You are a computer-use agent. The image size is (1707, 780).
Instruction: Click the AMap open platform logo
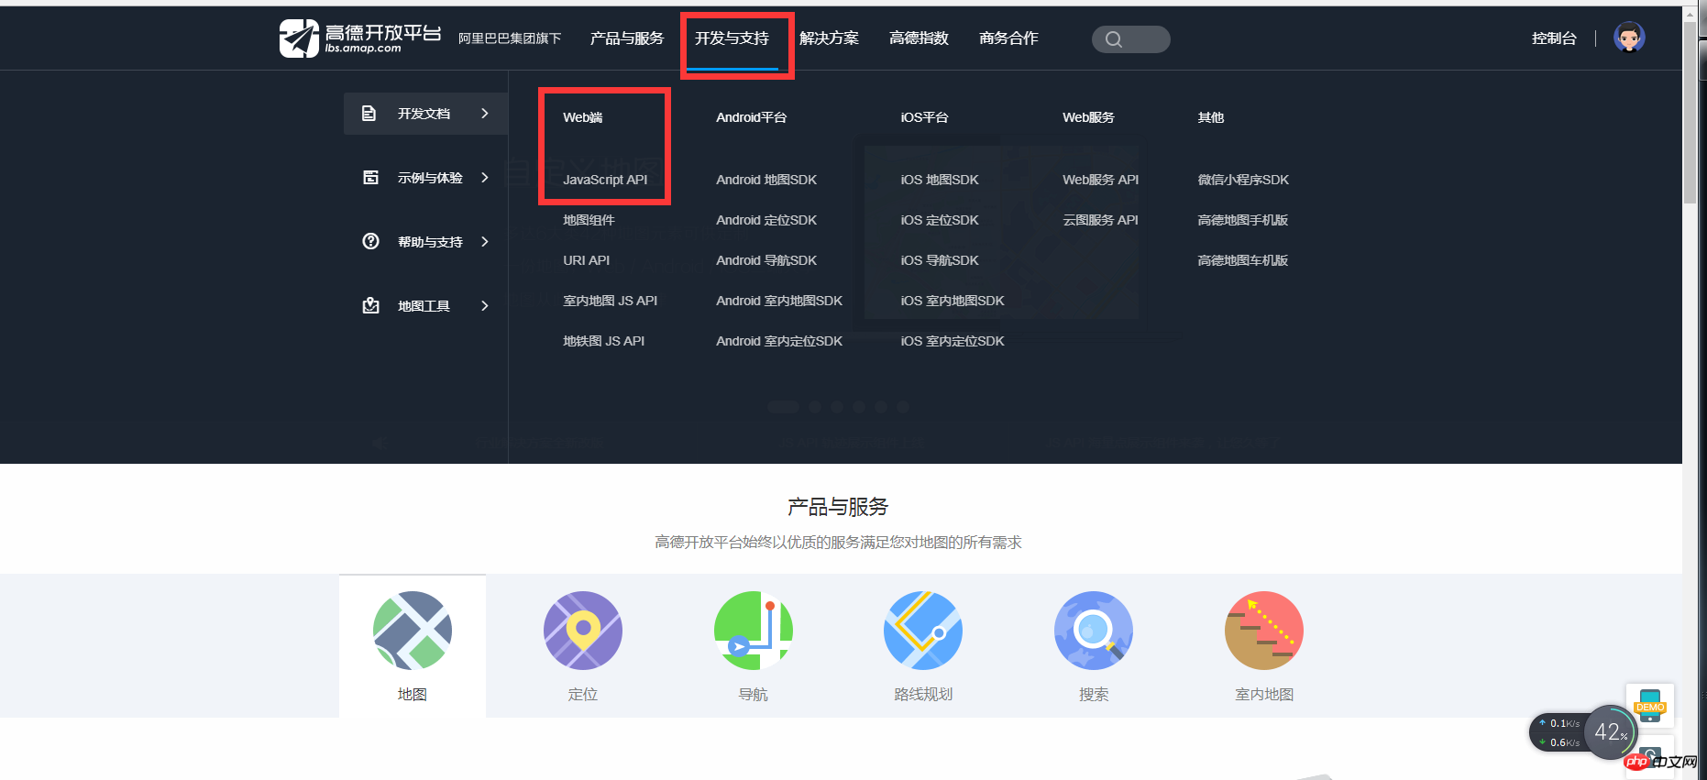(x=360, y=38)
